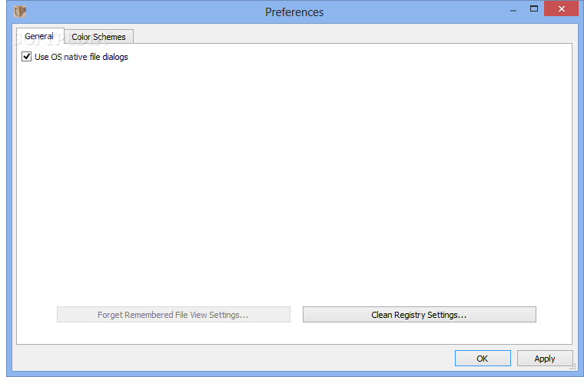Select the General tab
Screen dimensions: 584x377
[x=39, y=36]
